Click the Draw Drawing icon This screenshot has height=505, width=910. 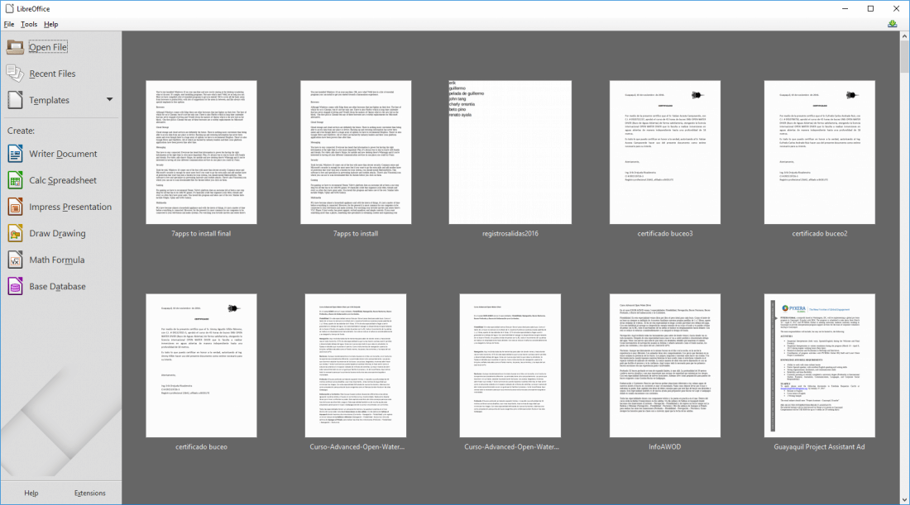16,233
